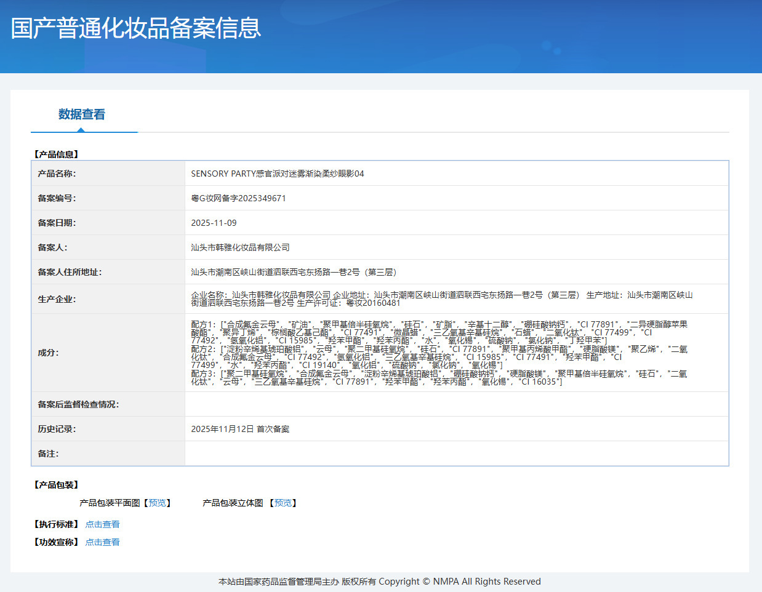This screenshot has width=762, height=592.
Task: Click the filing number 粤G妆网备字2025349671
Action: (x=239, y=198)
